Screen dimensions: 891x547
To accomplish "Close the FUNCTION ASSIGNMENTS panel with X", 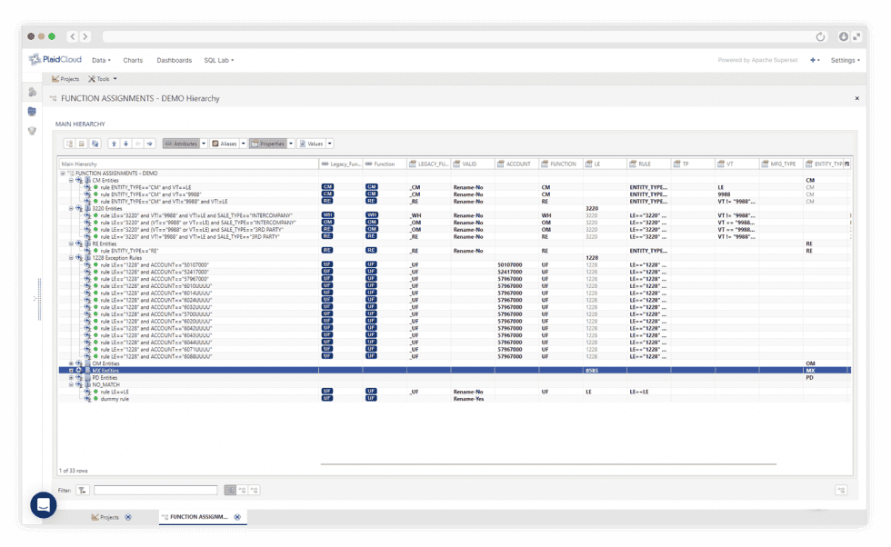I will [x=856, y=98].
